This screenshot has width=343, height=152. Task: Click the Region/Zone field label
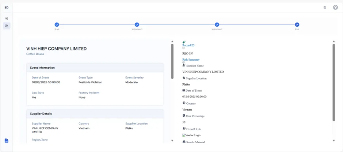coord(40,140)
